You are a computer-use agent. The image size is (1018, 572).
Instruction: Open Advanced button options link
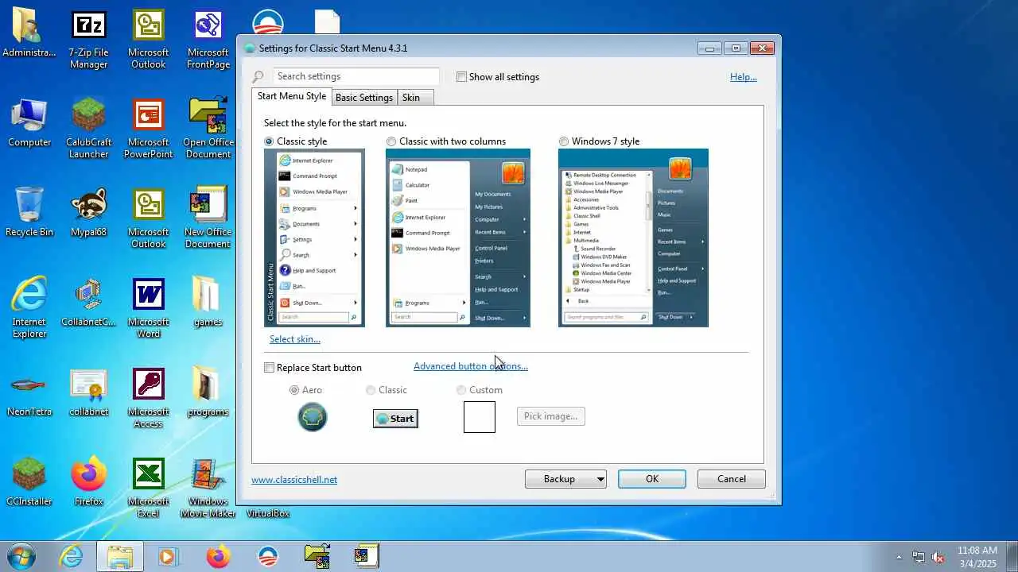pyautogui.click(x=471, y=366)
